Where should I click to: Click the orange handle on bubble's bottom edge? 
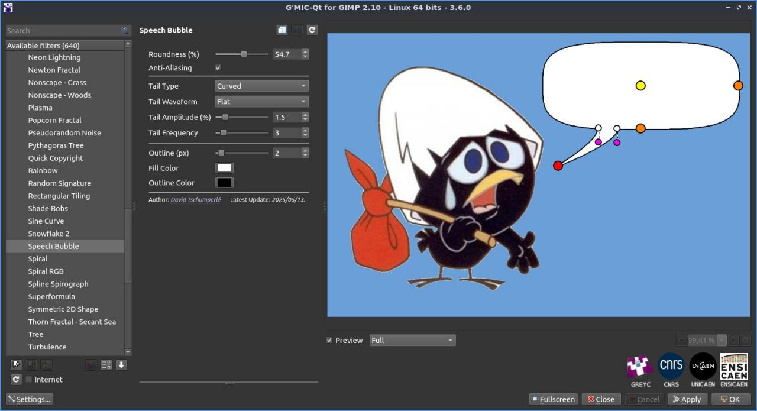click(640, 128)
